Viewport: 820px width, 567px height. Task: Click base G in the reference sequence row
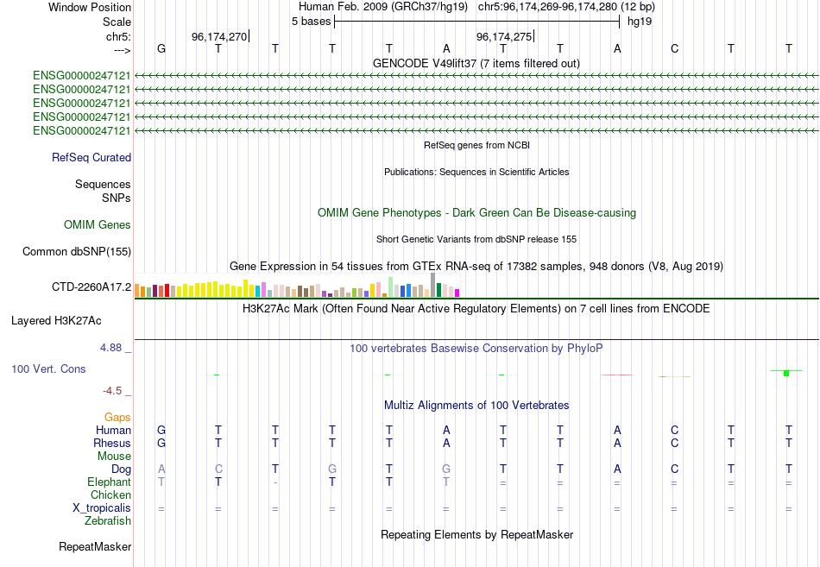pyautogui.click(x=161, y=48)
